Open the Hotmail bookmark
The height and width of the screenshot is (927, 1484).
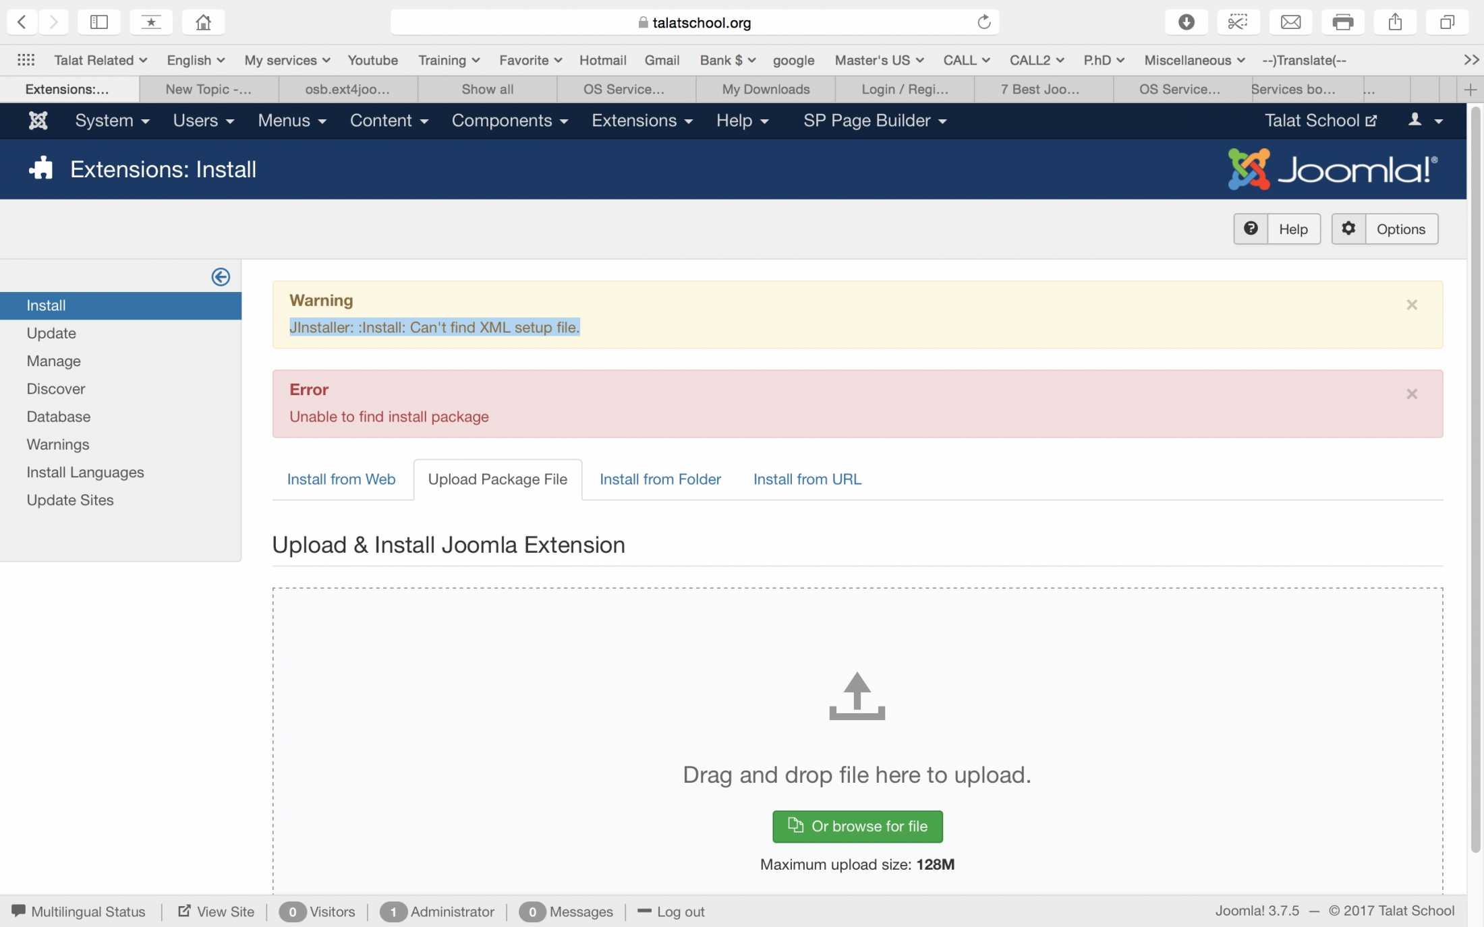[602, 60]
